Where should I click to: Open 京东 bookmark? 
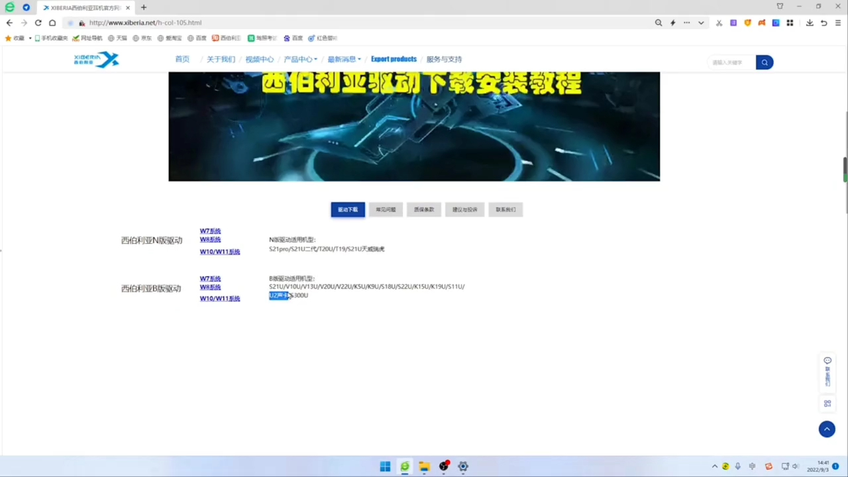[x=142, y=38]
